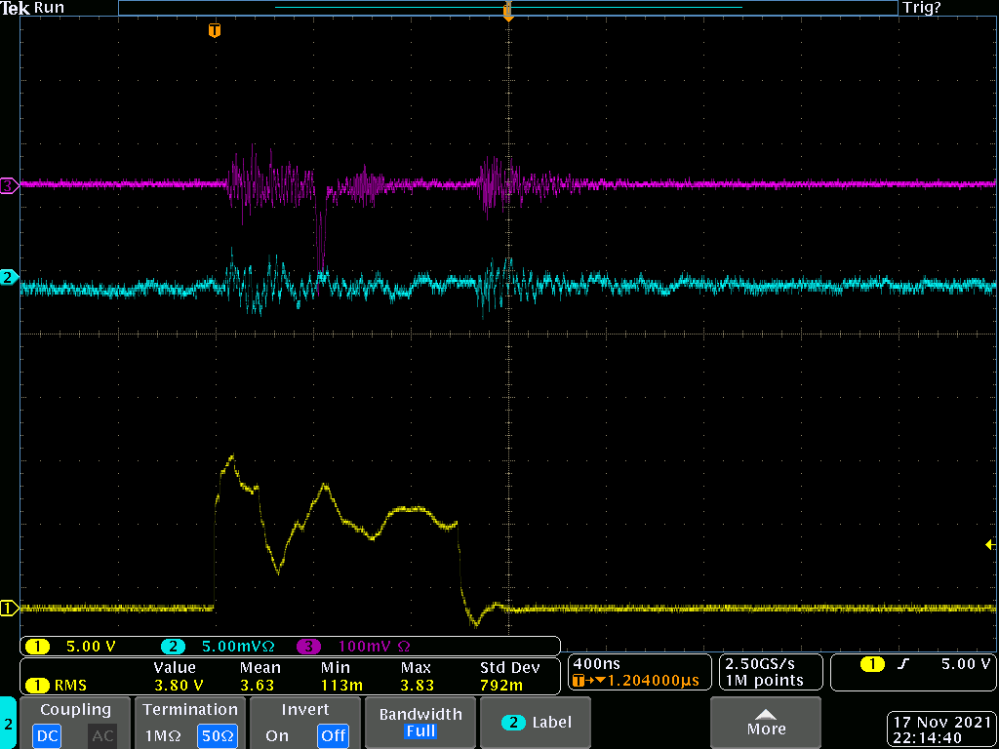The height and width of the screenshot is (749, 999).
Task: Select the orange trigger position T marker
Action: click(215, 31)
